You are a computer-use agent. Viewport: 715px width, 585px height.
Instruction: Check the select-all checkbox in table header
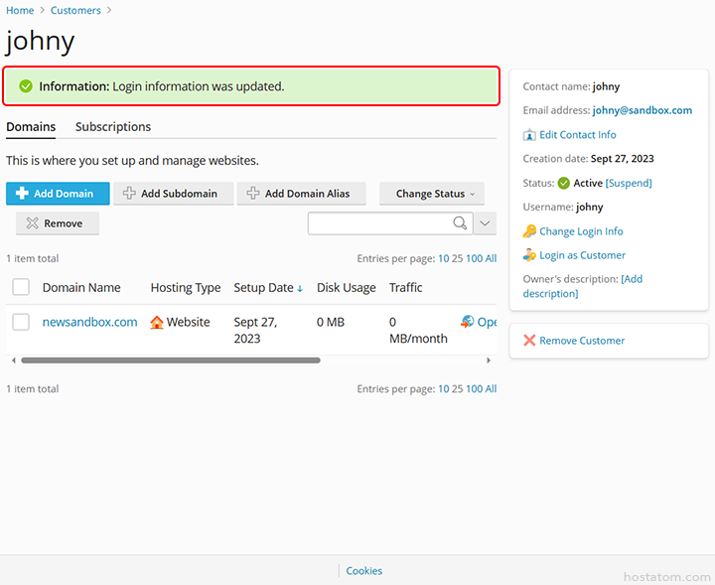coord(21,288)
